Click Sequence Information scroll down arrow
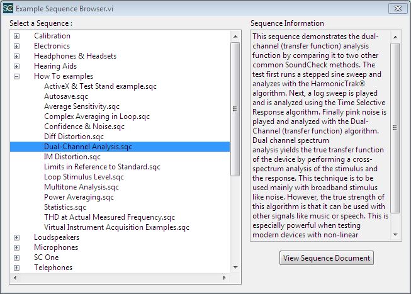Image resolution: width=411 pixels, height=294 pixels. (x=395, y=235)
